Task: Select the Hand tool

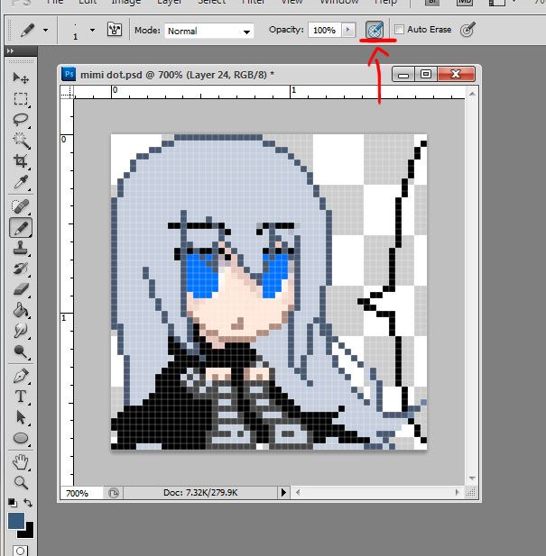Action: (20, 462)
